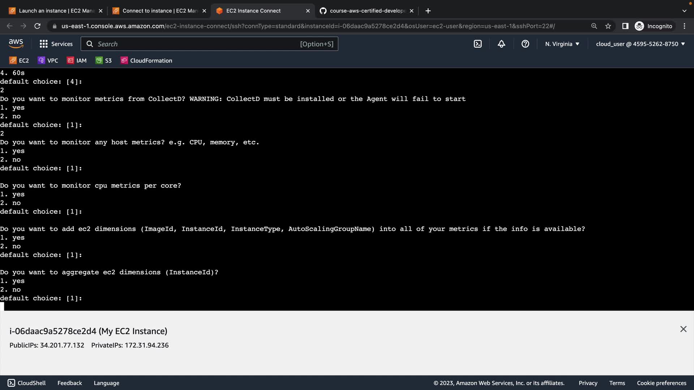Open the IAM shortcut in favorites bar
This screenshot has height=390, width=694.
coord(77,61)
